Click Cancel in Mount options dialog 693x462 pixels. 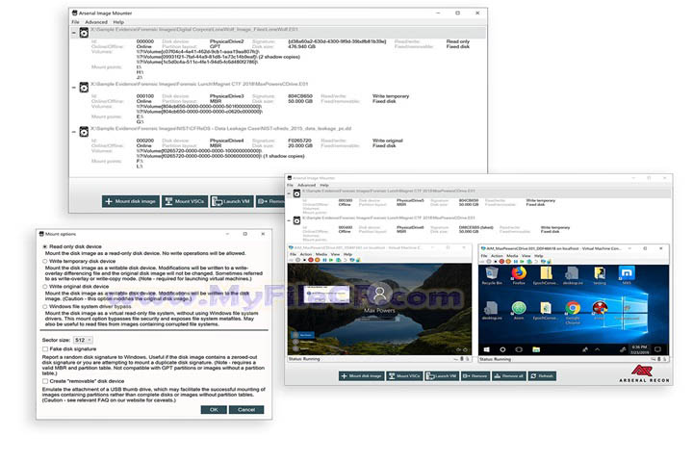click(246, 409)
